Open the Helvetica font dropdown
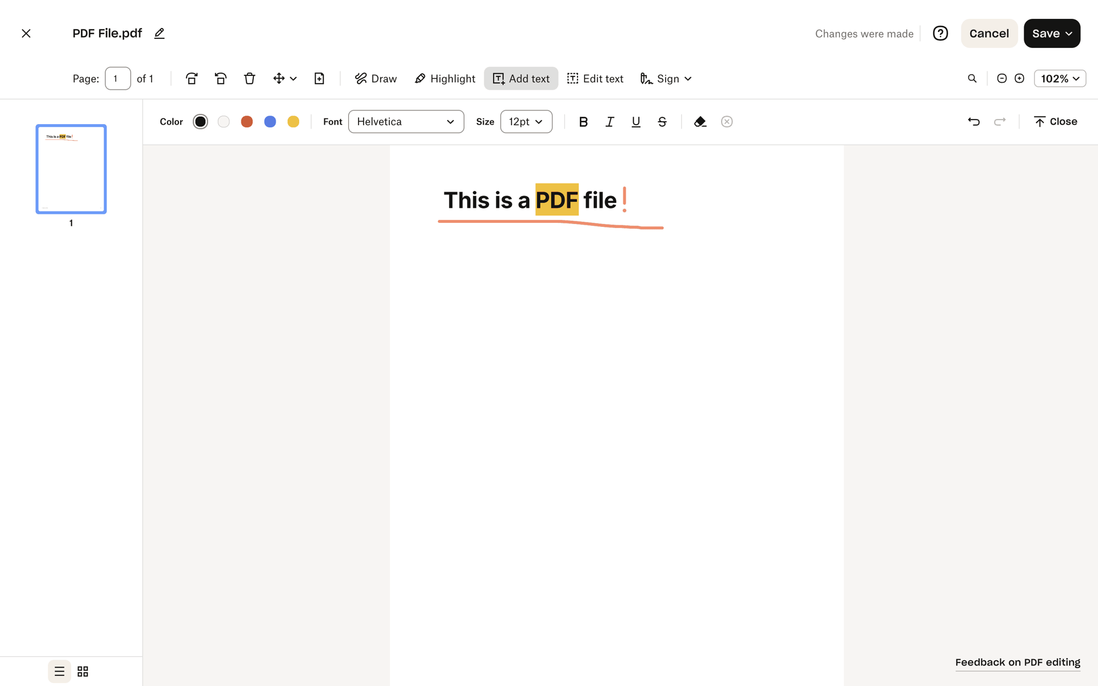 coord(406,121)
